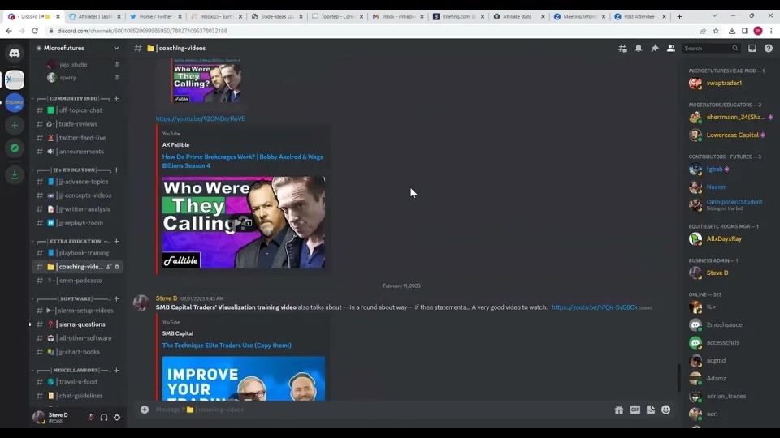Open Explore Public Servers compass icon

pos(15,148)
